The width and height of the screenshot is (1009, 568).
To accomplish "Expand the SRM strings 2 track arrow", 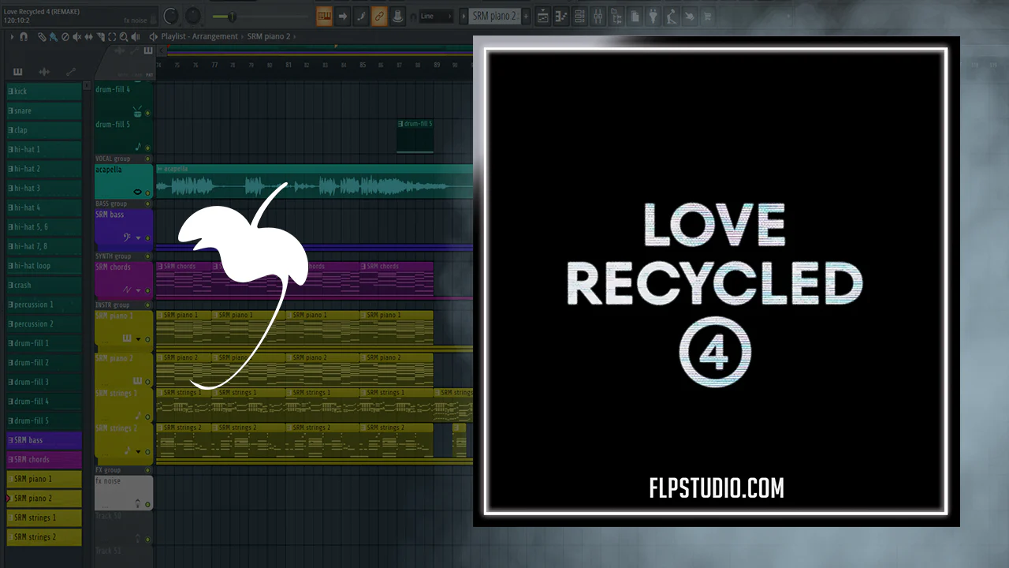I will pos(139,451).
